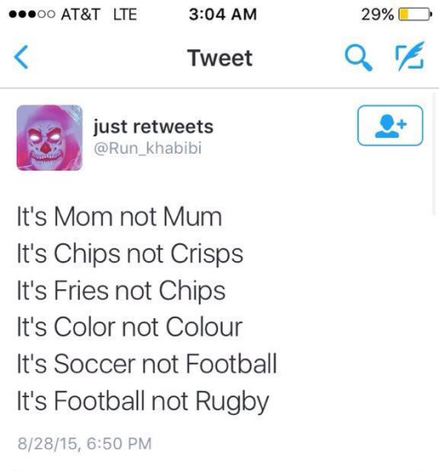This screenshot has width=439, height=471.
Task: Tap the Tweet header title
Action: click(220, 58)
